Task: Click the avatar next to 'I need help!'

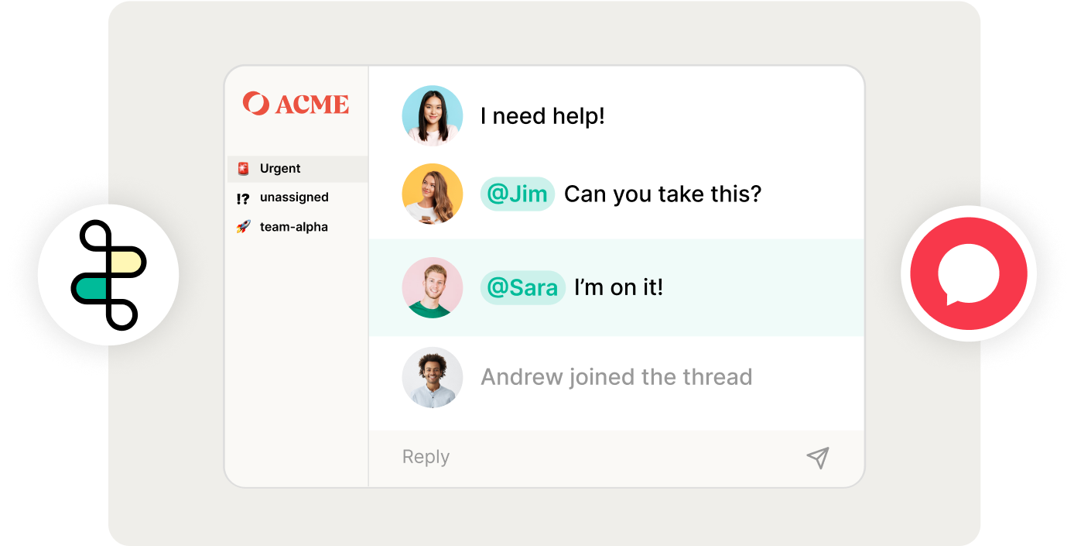Action: coord(433,115)
